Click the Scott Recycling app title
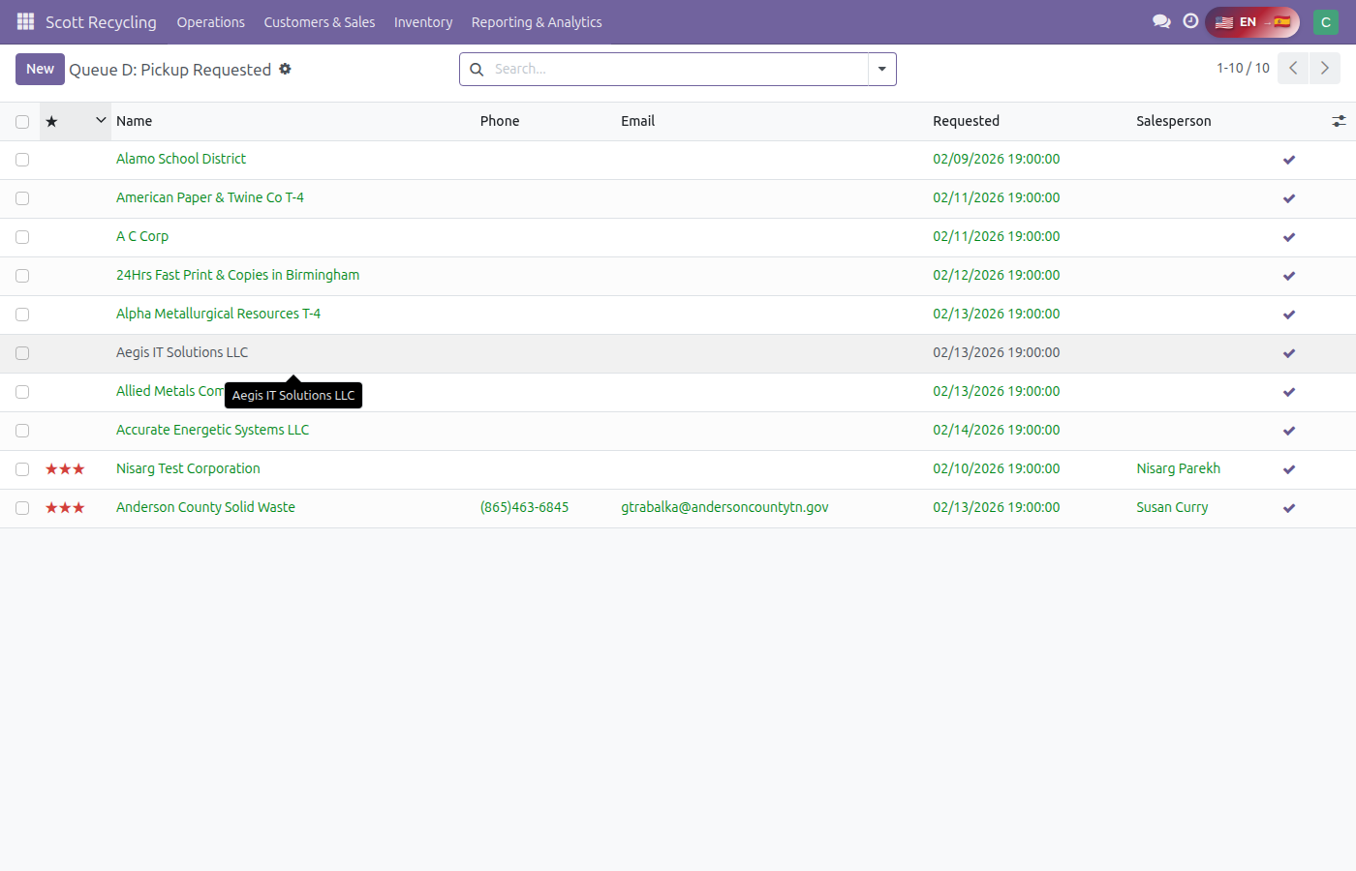Screen dimensions: 1356x871 click(x=101, y=22)
